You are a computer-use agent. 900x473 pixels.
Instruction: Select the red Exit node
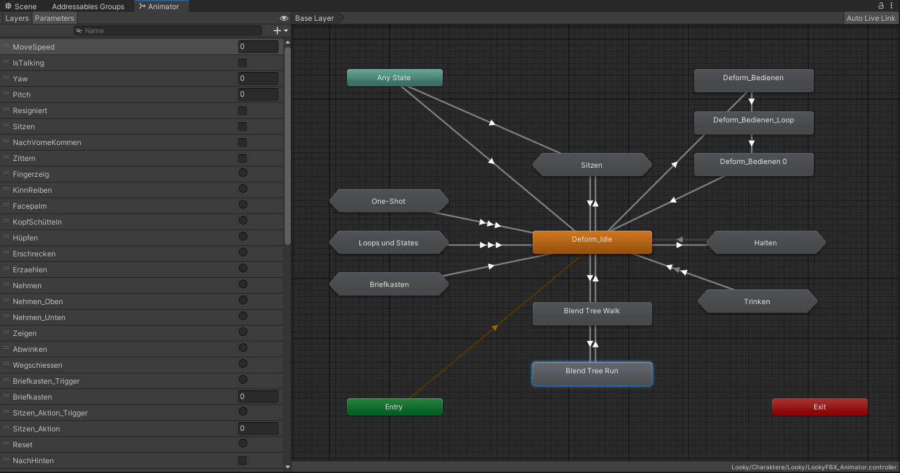click(x=819, y=407)
